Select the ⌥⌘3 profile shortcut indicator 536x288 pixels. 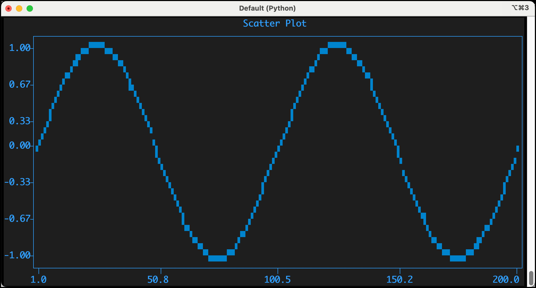pyautogui.click(x=520, y=8)
